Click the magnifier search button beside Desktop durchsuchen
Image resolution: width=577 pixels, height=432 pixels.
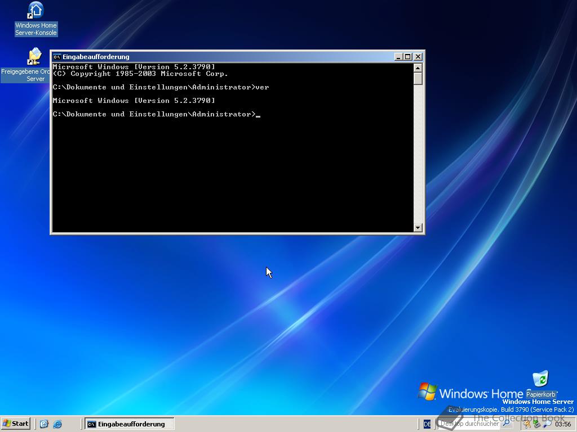click(x=507, y=424)
